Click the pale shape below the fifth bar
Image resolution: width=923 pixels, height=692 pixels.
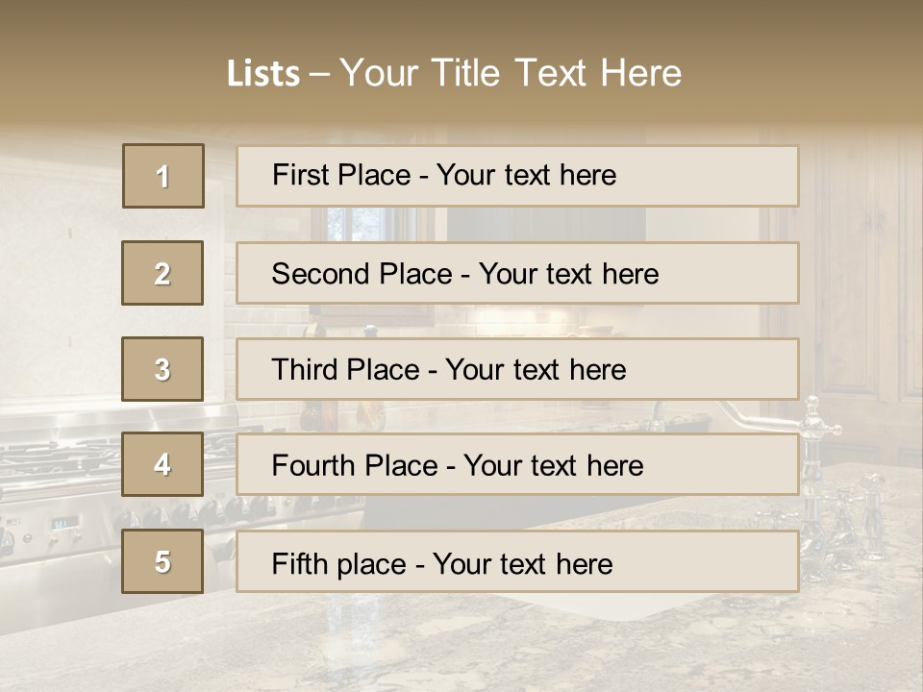click(663, 605)
